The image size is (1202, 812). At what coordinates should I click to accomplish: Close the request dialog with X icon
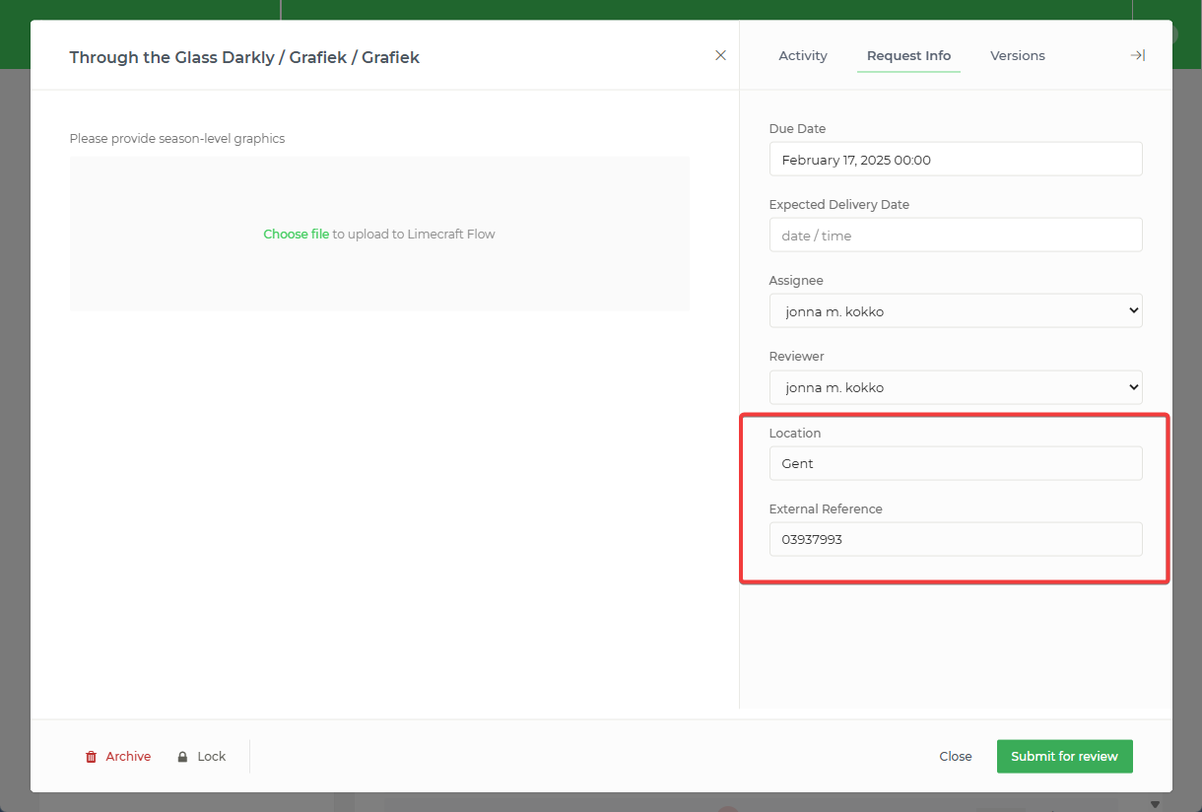(720, 55)
